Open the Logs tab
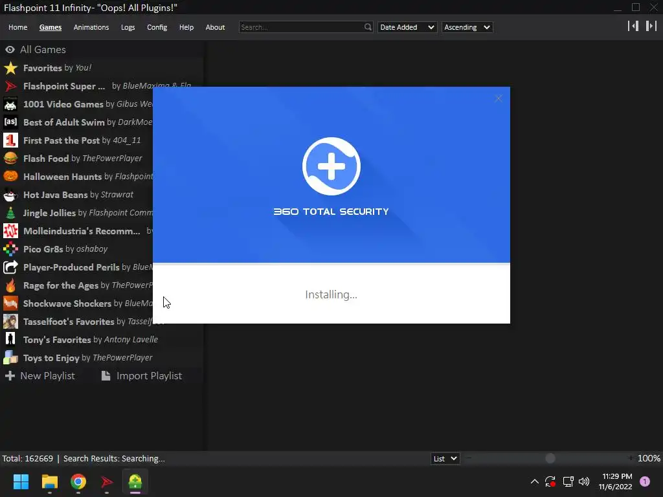The width and height of the screenshot is (663, 497). (x=128, y=27)
